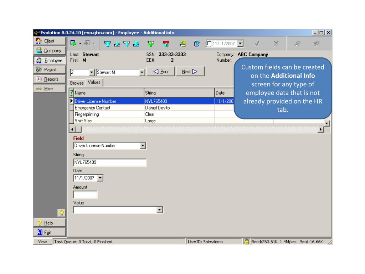Image resolution: width=365 pixels, height=274 pixels.
Task: Click the lightbulb hint icon
Action: [61, 213]
